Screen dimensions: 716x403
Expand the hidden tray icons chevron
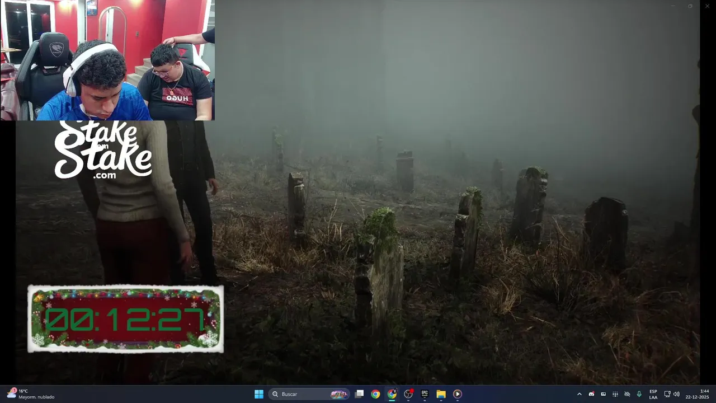point(579,394)
